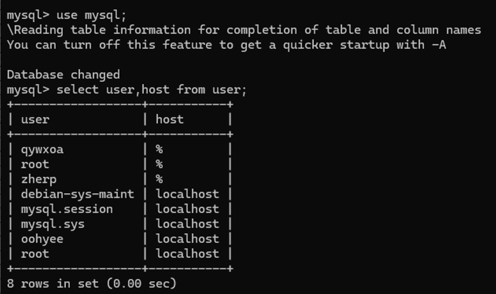The height and width of the screenshot is (294, 496).
Task: Click the 'host' column header
Action: 170,119
